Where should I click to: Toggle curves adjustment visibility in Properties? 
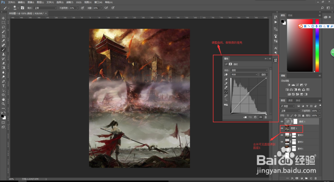pyautogui.click(x=261, y=117)
